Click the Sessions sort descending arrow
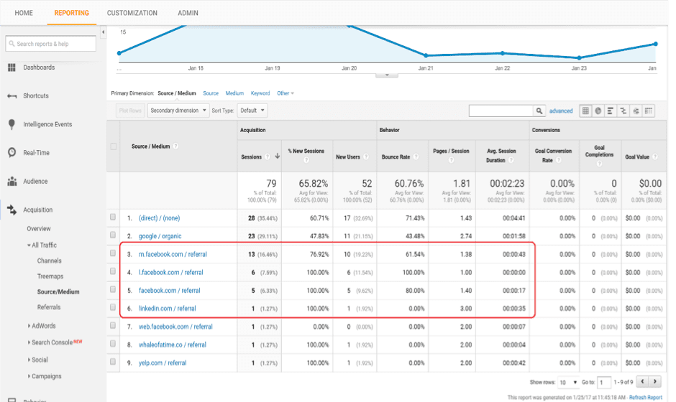676x402 pixels. click(277, 156)
